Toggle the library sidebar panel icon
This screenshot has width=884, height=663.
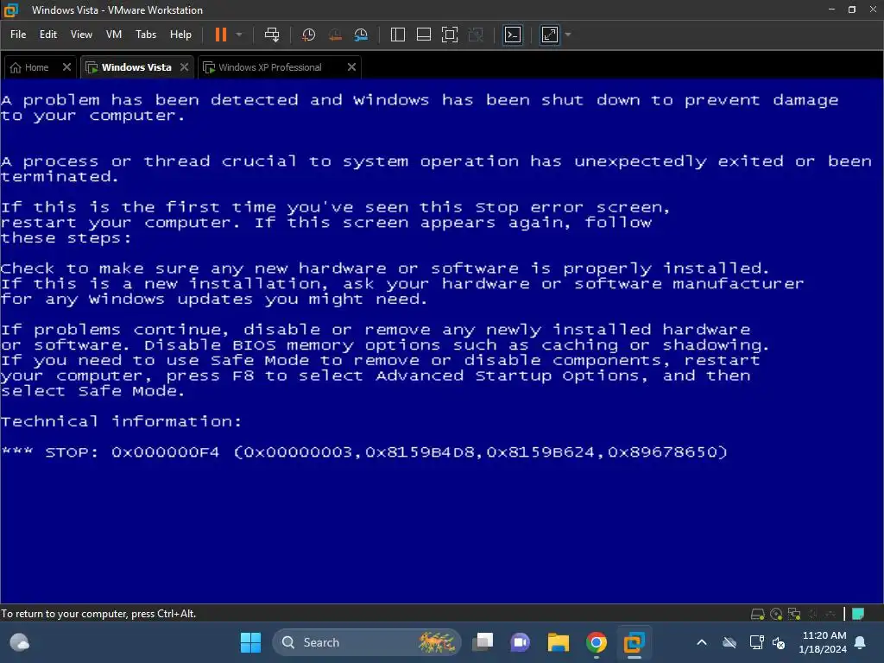click(x=397, y=35)
